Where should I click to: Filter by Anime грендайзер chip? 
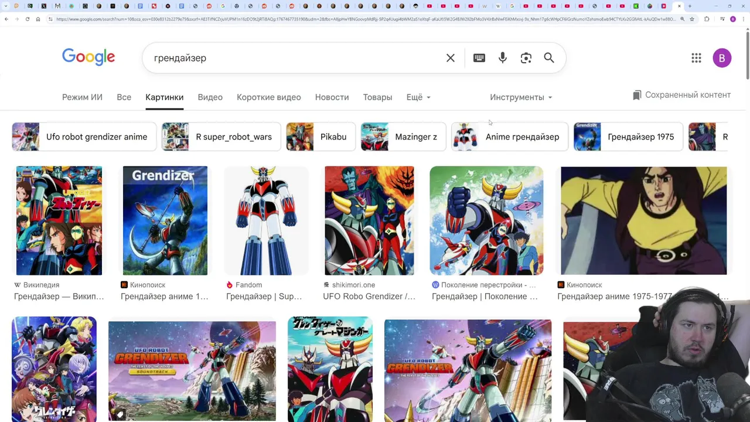click(x=509, y=137)
